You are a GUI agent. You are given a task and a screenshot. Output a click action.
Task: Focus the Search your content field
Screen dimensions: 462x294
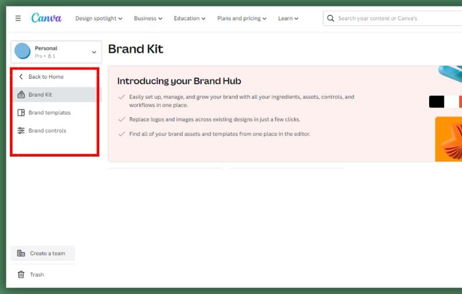click(393, 18)
